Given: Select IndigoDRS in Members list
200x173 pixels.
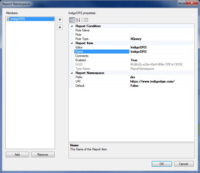Looking at the screenshot, I should (18, 19).
